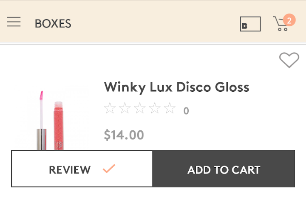Image resolution: width=306 pixels, height=197 pixels.
Task: Open the box subscription icon in the header
Action: coord(250,24)
